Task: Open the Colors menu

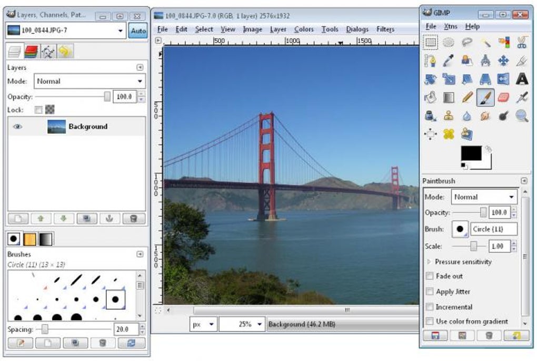Action: [x=304, y=30]
